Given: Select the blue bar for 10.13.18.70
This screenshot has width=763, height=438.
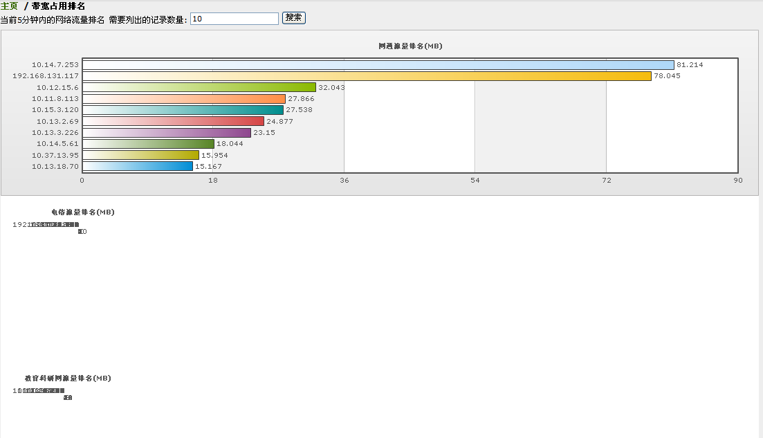Looking at the screenshot, I should [x=138, y=166].
